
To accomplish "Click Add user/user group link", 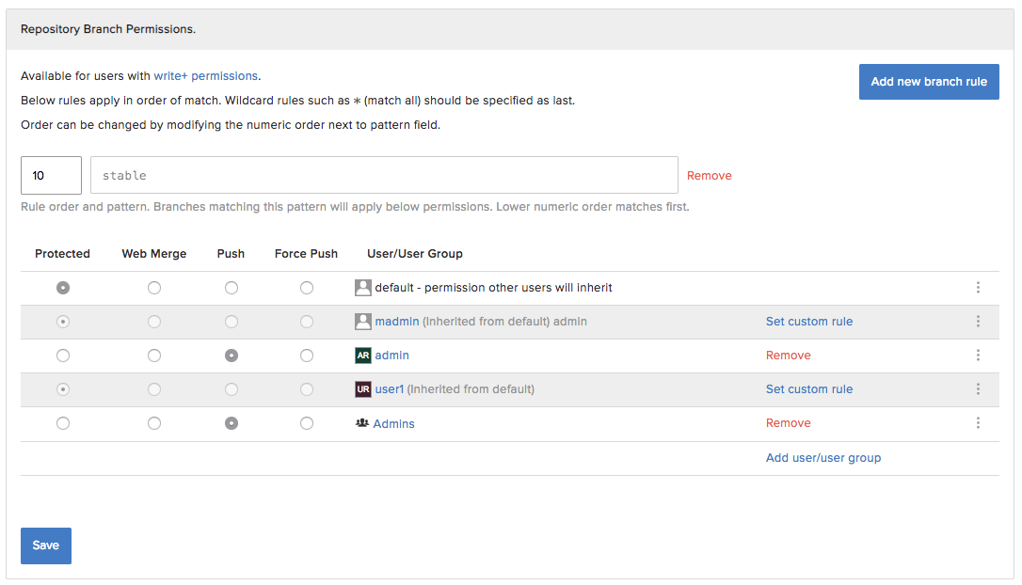I will 822,458.
